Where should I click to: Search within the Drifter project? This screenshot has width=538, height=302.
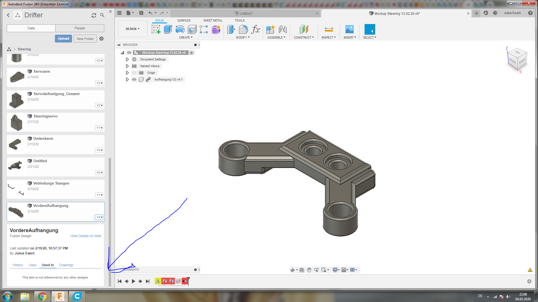pyautogui.click(x=102, y=15)
